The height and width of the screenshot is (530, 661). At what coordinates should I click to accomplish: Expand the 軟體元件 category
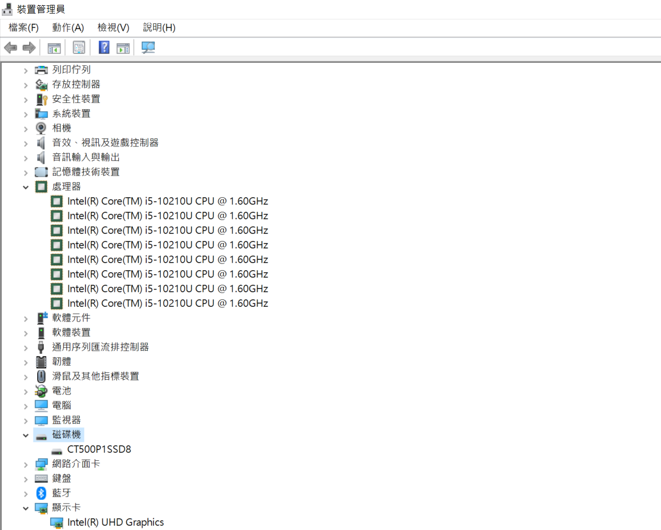click(25, 318)
